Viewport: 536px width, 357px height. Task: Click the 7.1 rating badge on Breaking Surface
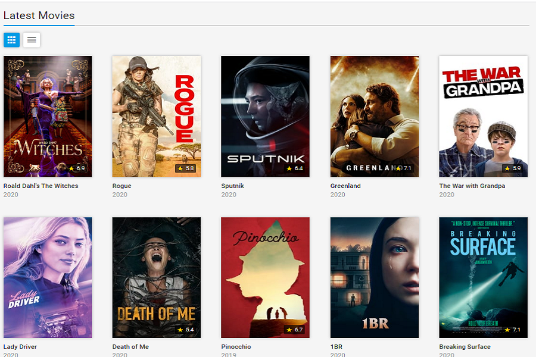pyautogui.click(x=512, y=330)
